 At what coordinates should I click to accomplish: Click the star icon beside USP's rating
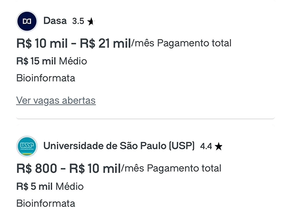[218, 147]
